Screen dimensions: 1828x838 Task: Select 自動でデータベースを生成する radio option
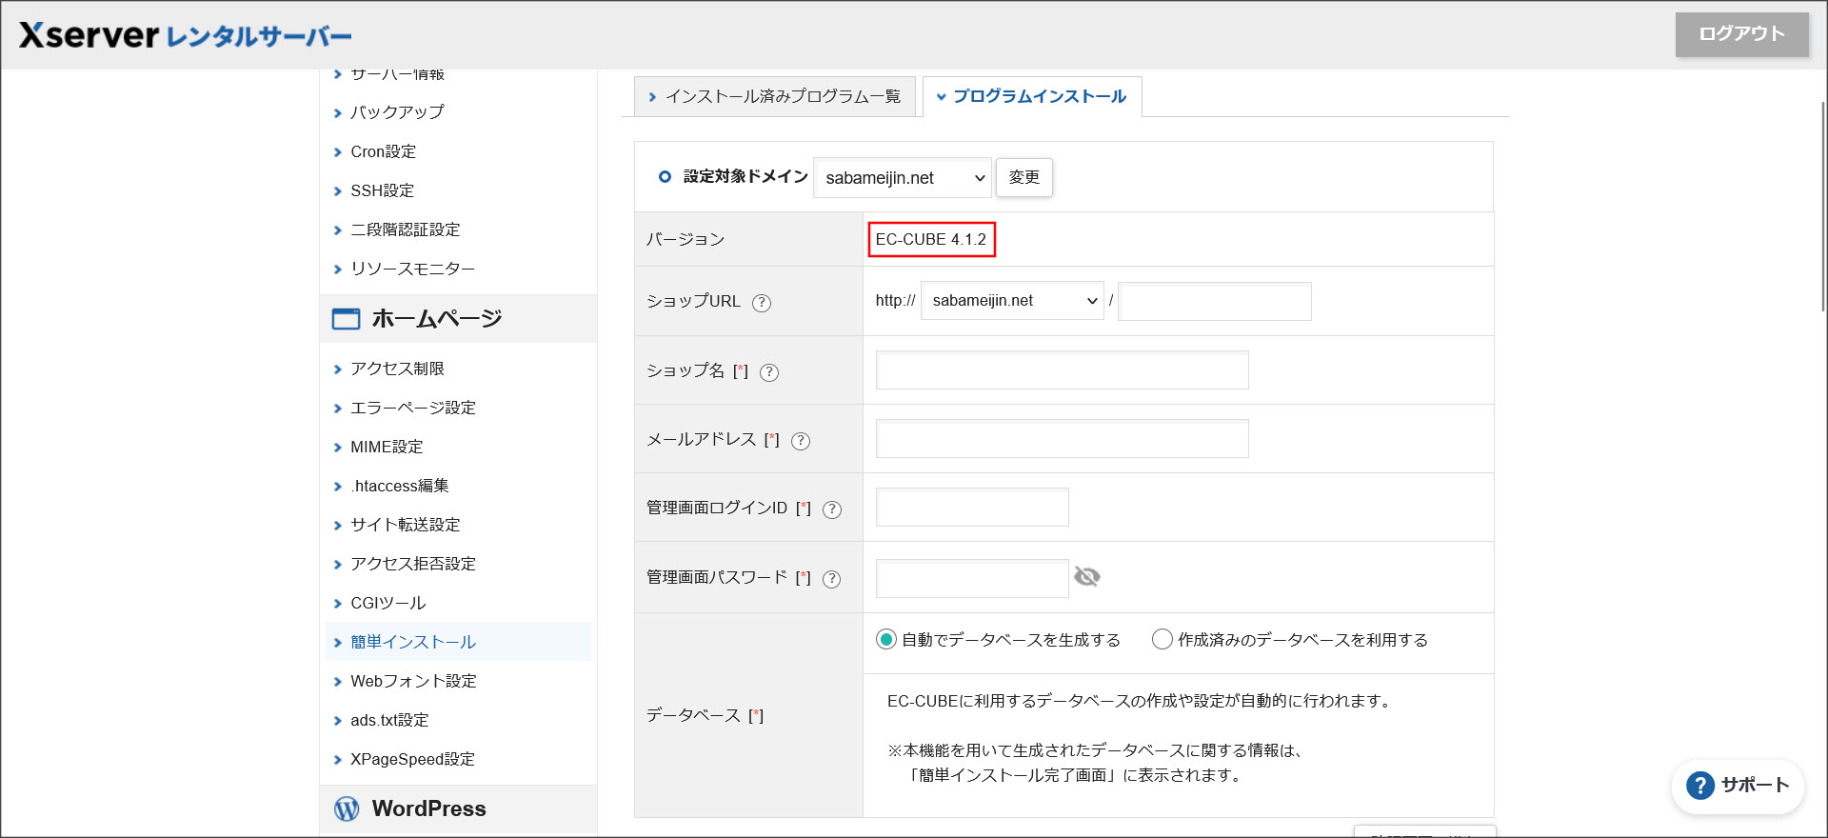886,640
